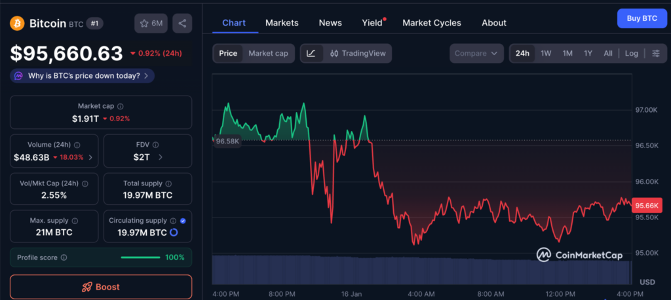Click the Max. supply info icon
Screen dimensions: 671x300
(x=74, y=221)
